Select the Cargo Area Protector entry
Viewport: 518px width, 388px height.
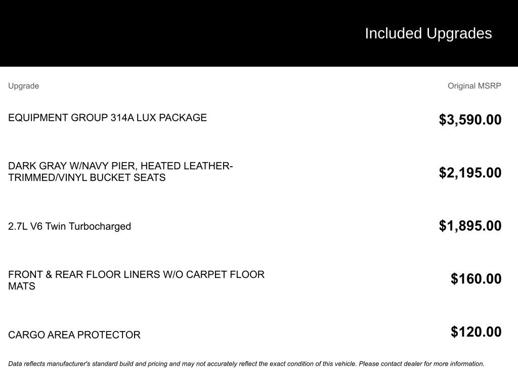pos(74,335)
